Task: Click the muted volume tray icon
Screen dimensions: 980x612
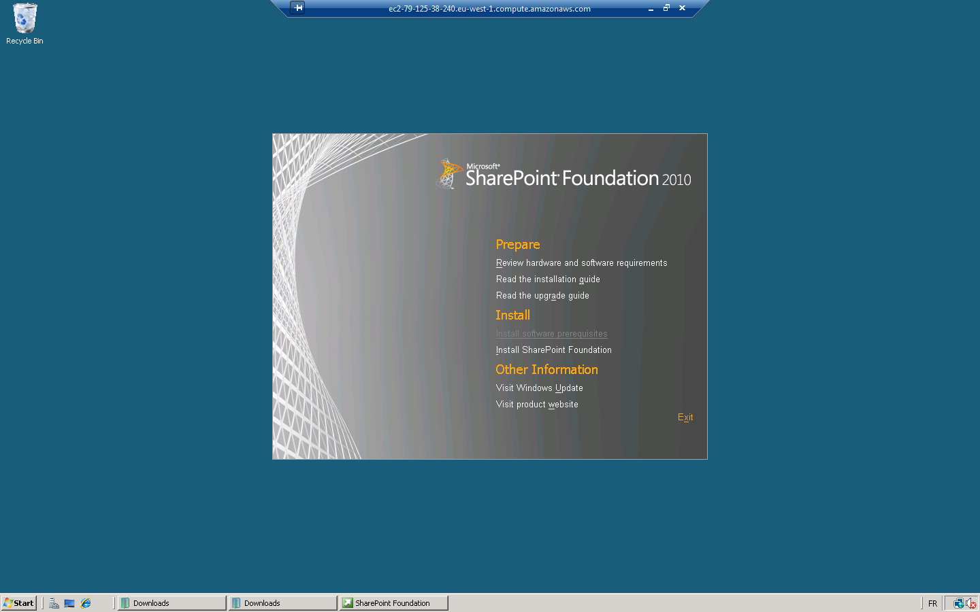Action: coord(970,603)
